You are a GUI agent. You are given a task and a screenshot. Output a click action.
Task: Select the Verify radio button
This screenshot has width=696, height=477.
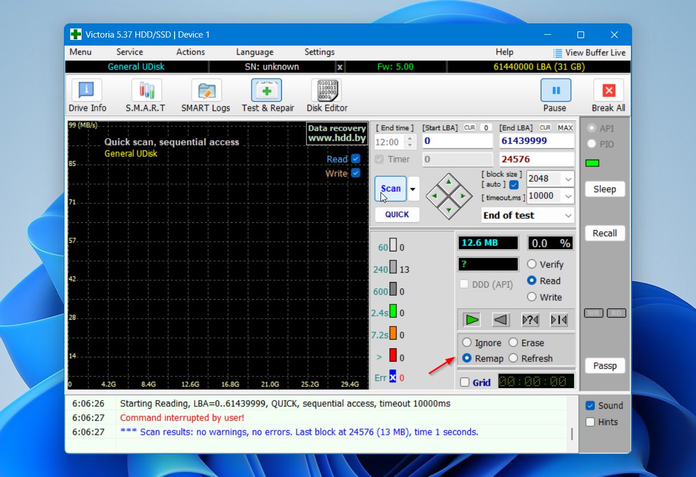click(532, 264)
